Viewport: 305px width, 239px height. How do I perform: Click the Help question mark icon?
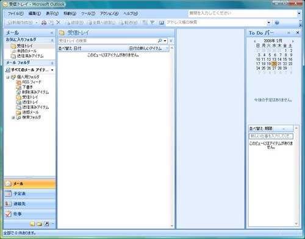[277, 23]
